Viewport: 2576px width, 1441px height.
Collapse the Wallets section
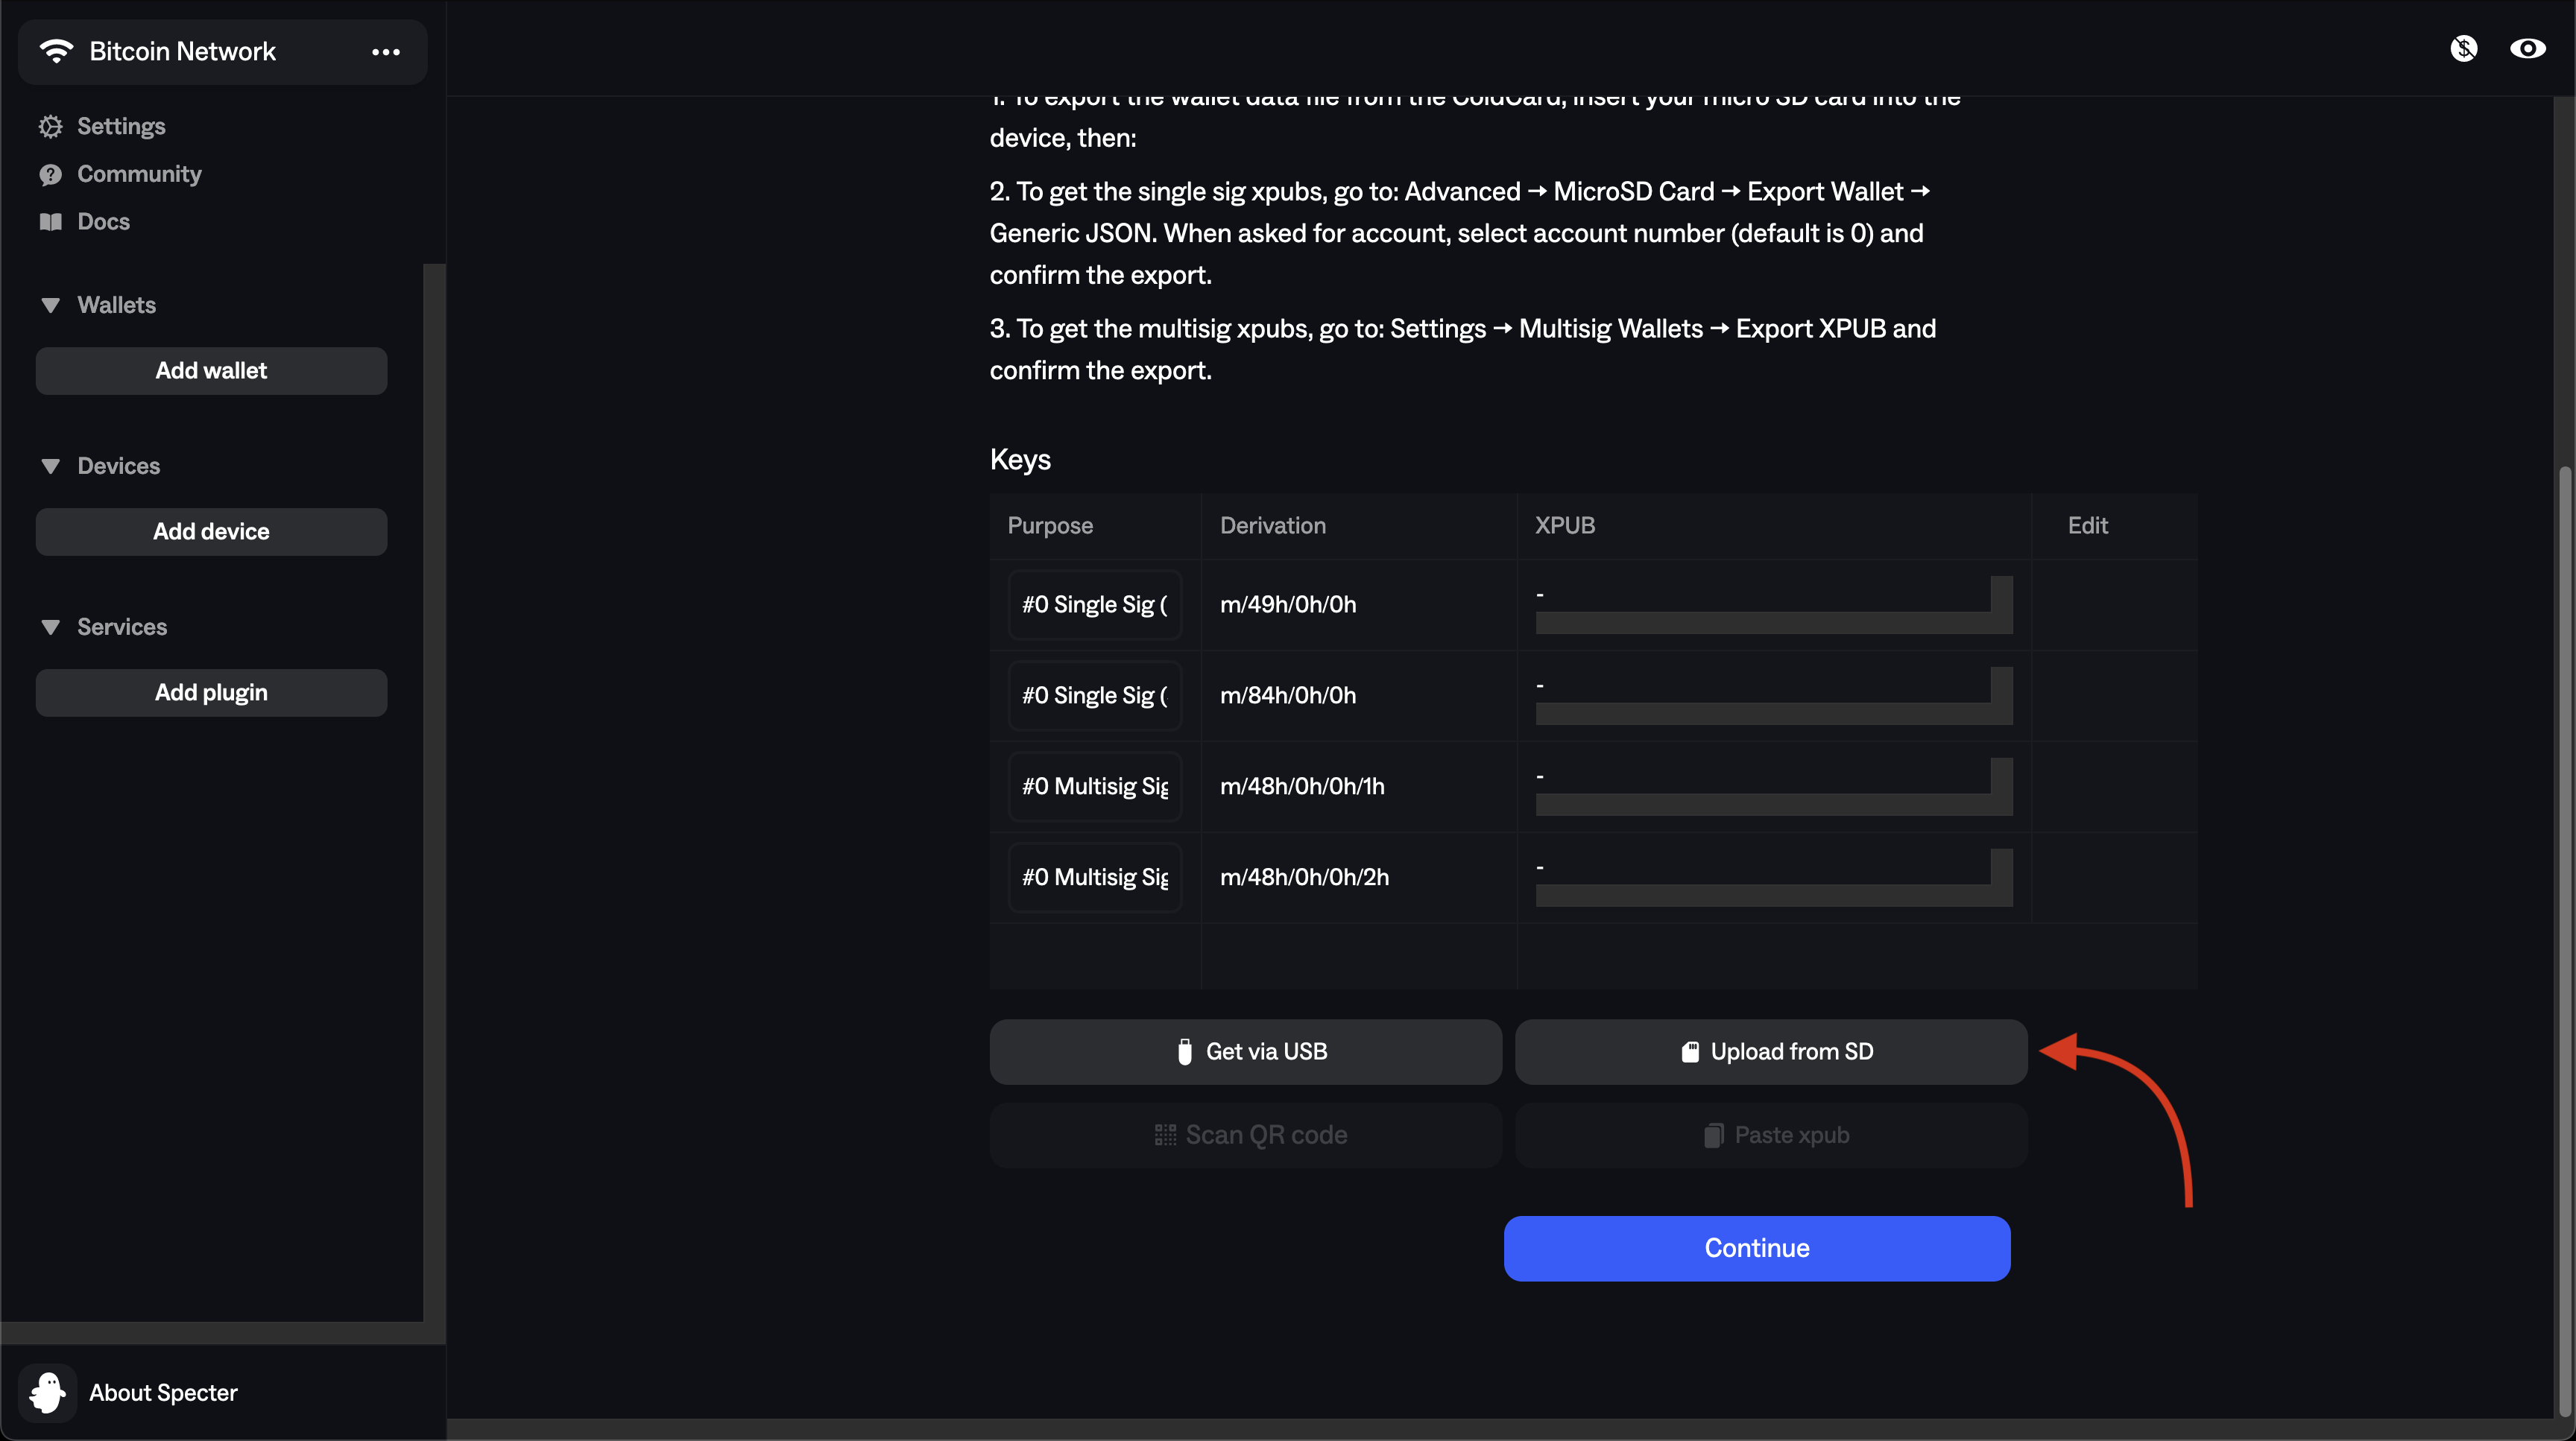(51, 305)
